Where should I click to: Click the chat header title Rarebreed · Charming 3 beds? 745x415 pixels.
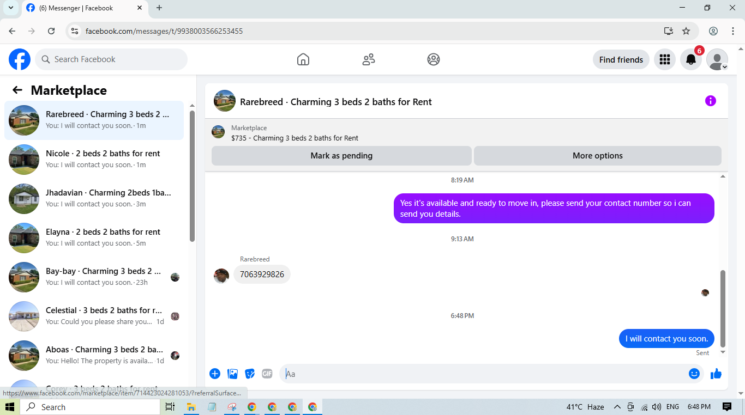[336, 102]
